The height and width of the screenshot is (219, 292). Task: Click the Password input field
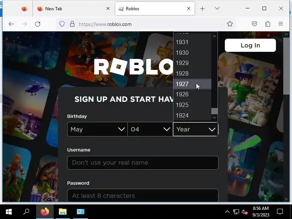point(143,195)
